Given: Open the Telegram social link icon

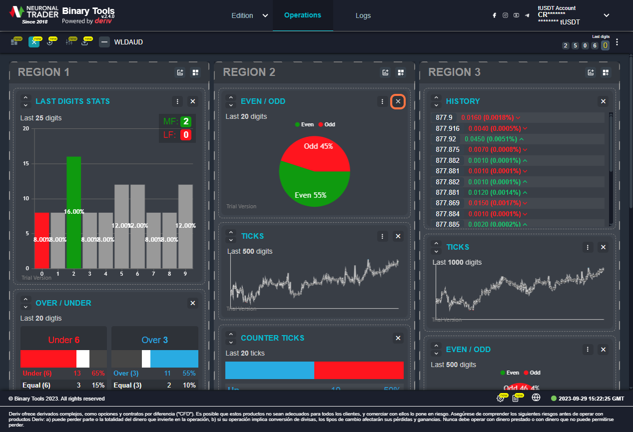Looking at the screenshot, I should coord(527,15).
